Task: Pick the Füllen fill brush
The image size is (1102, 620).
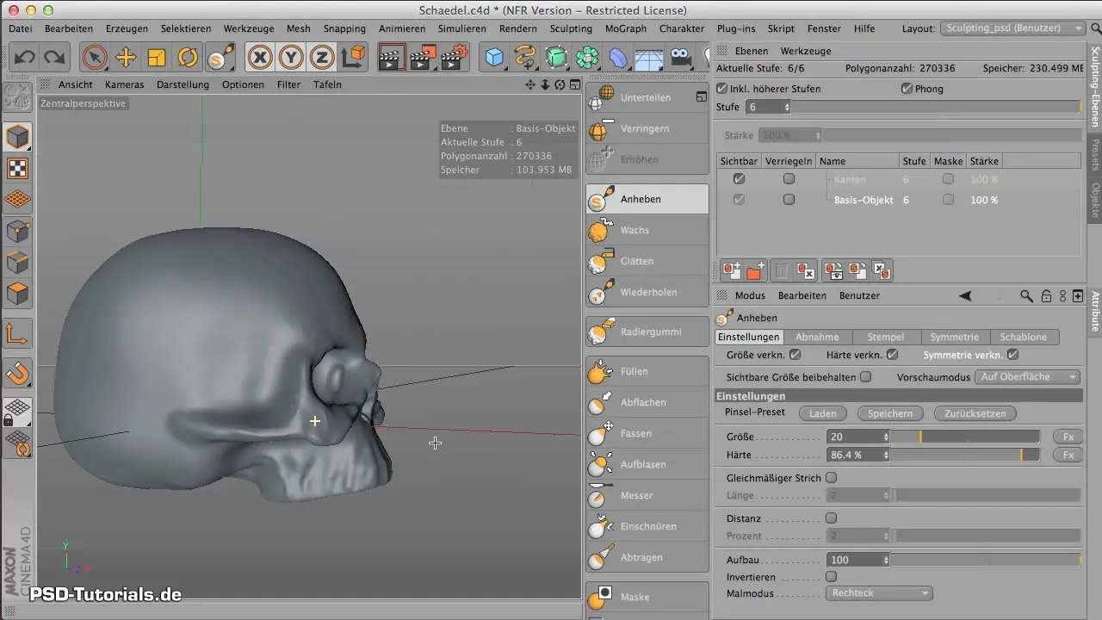Action: pyautogui.click(x=647, y=371)
